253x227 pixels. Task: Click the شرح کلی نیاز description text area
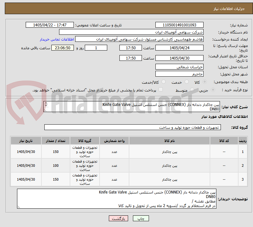(132, 107)
